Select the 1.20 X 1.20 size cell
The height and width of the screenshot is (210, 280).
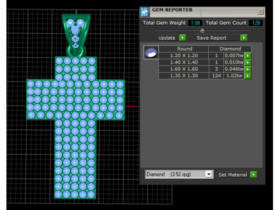click(x=184, y=55)
